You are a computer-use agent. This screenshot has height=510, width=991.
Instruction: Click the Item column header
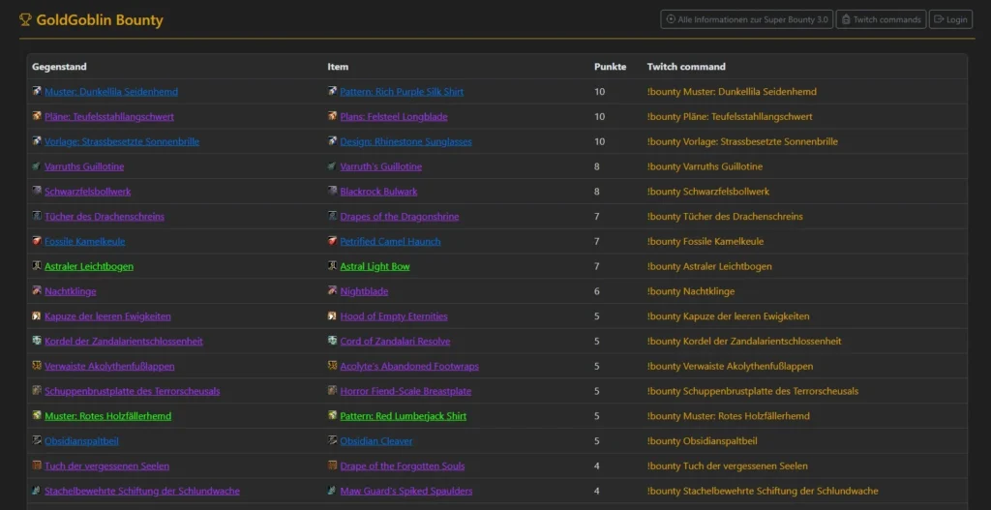pos(338,67)
